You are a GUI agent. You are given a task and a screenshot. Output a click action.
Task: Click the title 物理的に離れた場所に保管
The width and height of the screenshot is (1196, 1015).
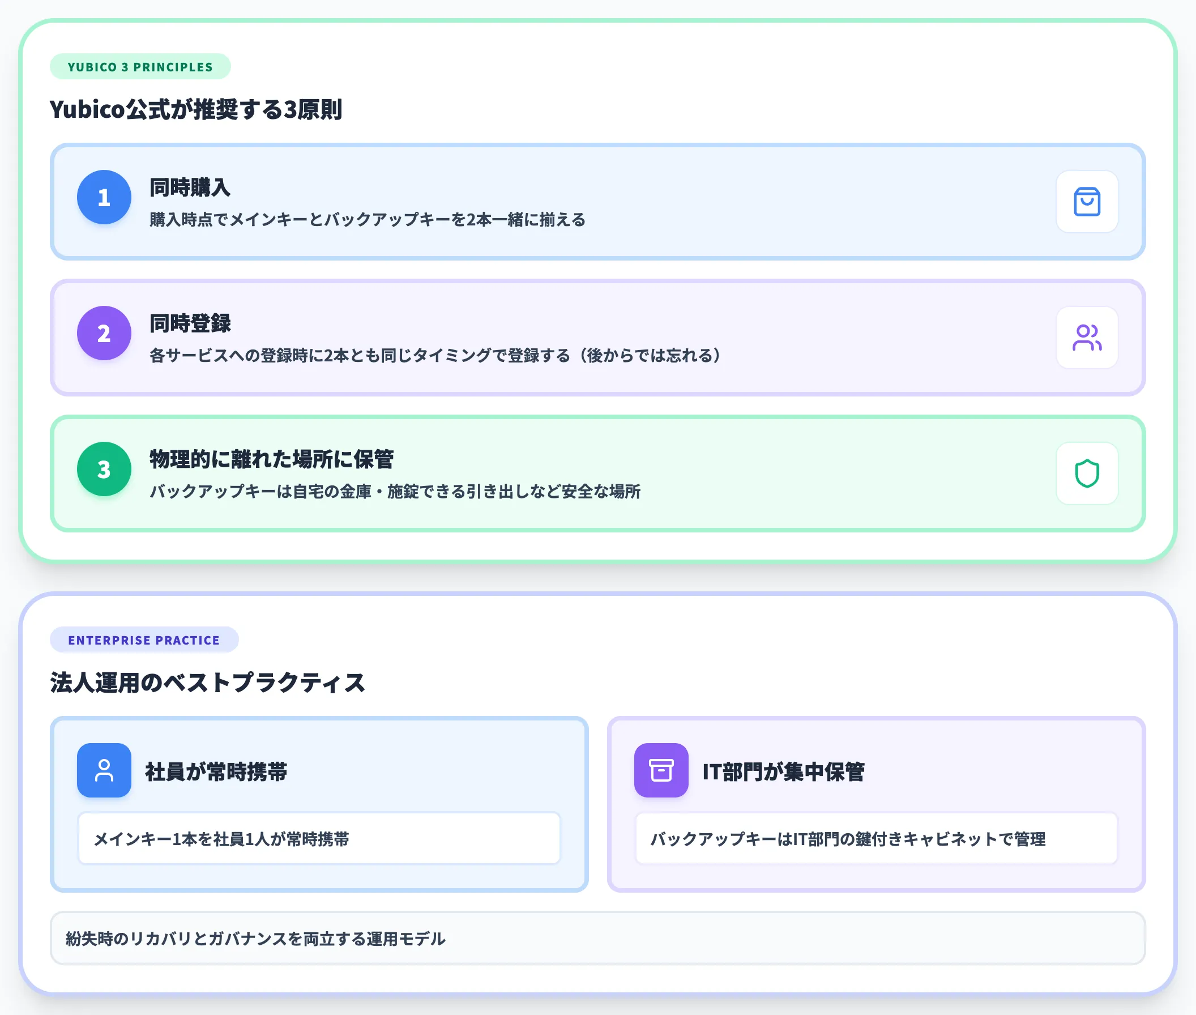coord(271,459)
